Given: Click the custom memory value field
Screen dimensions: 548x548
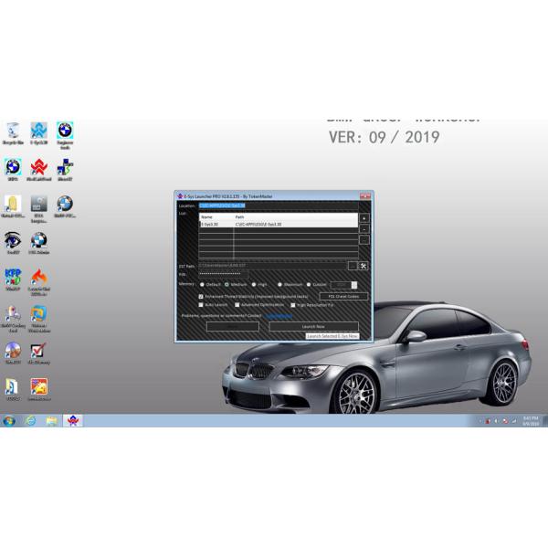Looking at the screenshot, I should click(x=341, y=285).
